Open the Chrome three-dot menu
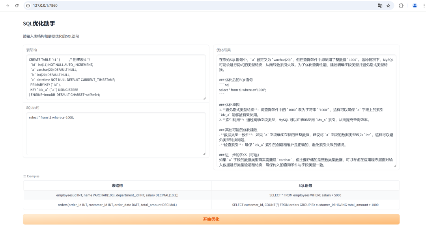426x237 pixels. [x=423, y=6]
